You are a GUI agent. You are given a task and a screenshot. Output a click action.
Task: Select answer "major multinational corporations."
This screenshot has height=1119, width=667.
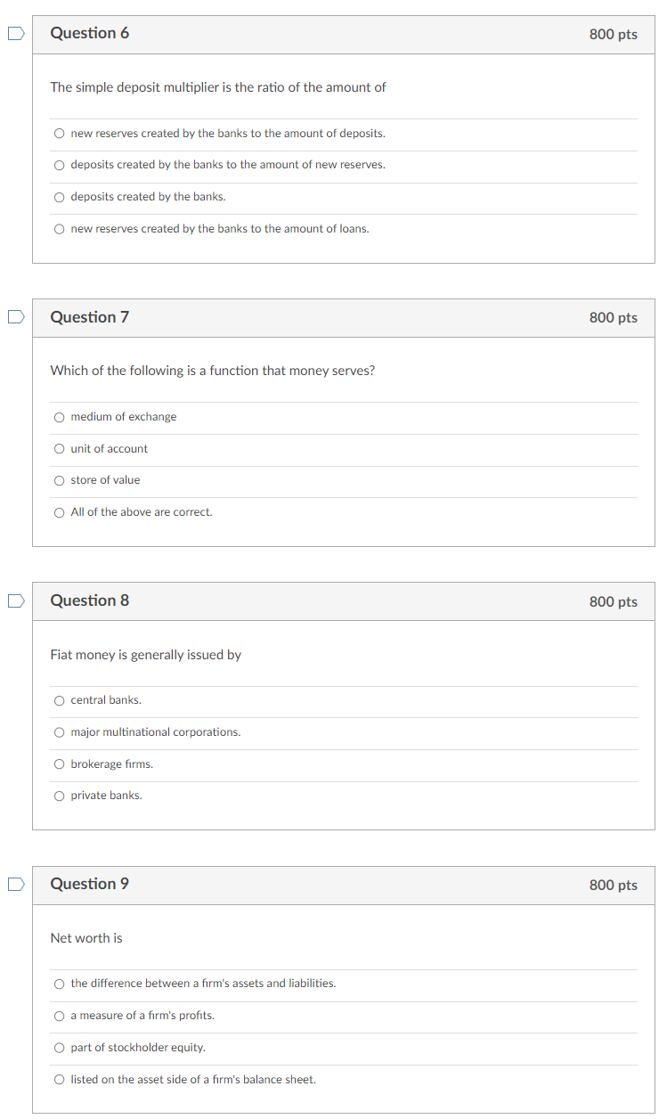click(59, 732)
